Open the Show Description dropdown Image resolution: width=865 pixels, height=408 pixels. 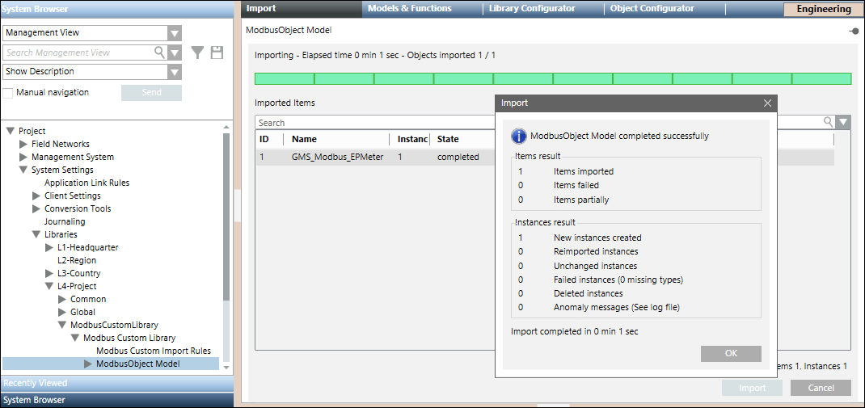pyautogui.click(x=174, y=72)
